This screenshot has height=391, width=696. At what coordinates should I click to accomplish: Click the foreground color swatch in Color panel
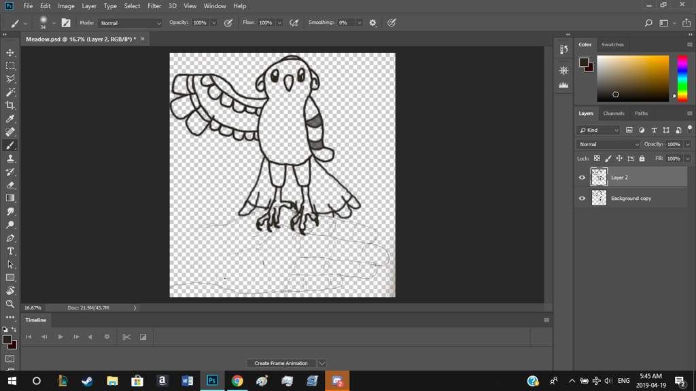584,62
